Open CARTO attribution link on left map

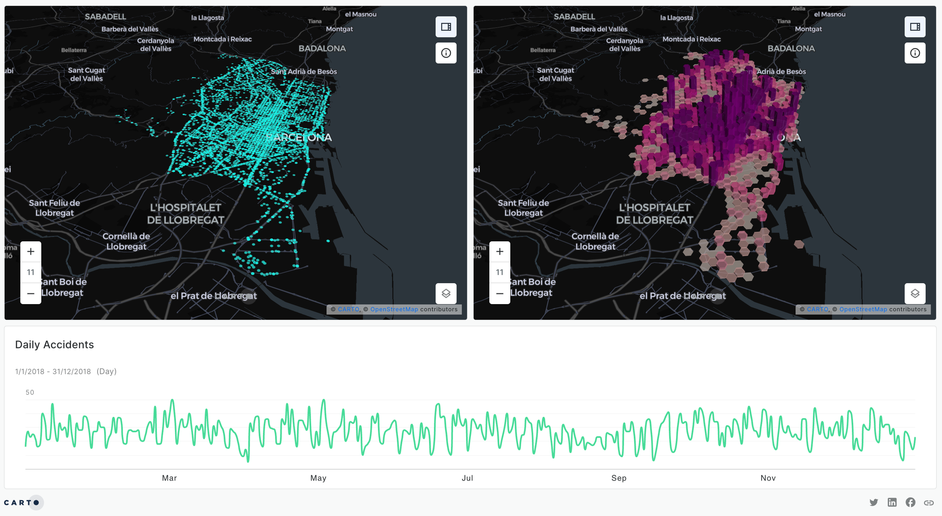[x=348, y=309]
